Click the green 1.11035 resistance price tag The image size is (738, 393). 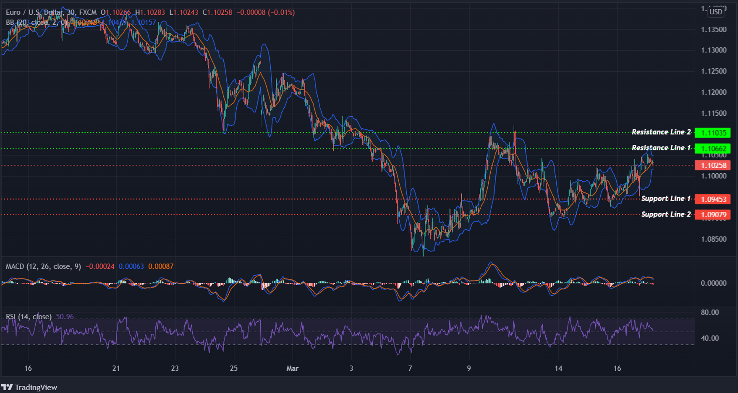coord(714,132)
